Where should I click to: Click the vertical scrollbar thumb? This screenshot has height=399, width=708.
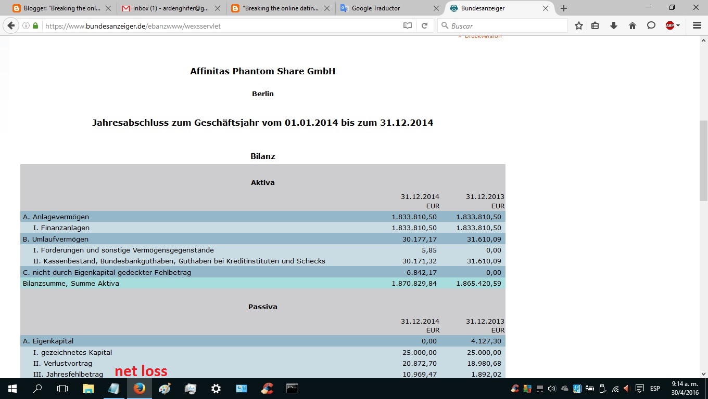tap(703, 161)
